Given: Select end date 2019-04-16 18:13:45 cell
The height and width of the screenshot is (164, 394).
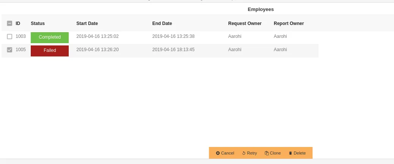Looking at the screenshot, I should tap(173, 50).
